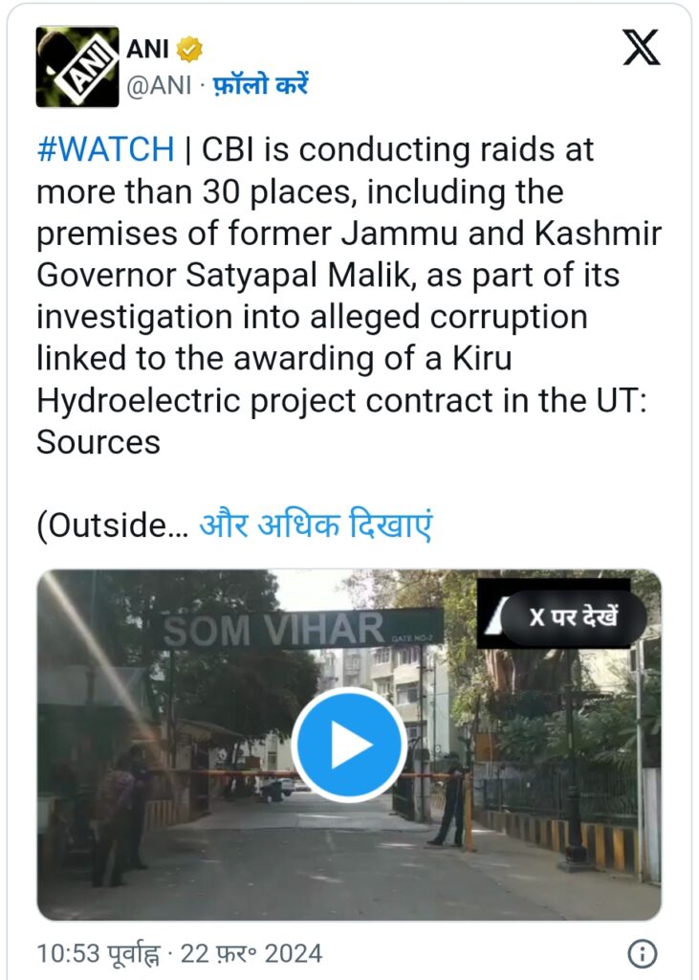This screenshot has height=980, width=699.
Task: Click the tweet text about the CBI raids
Action: 349,296
